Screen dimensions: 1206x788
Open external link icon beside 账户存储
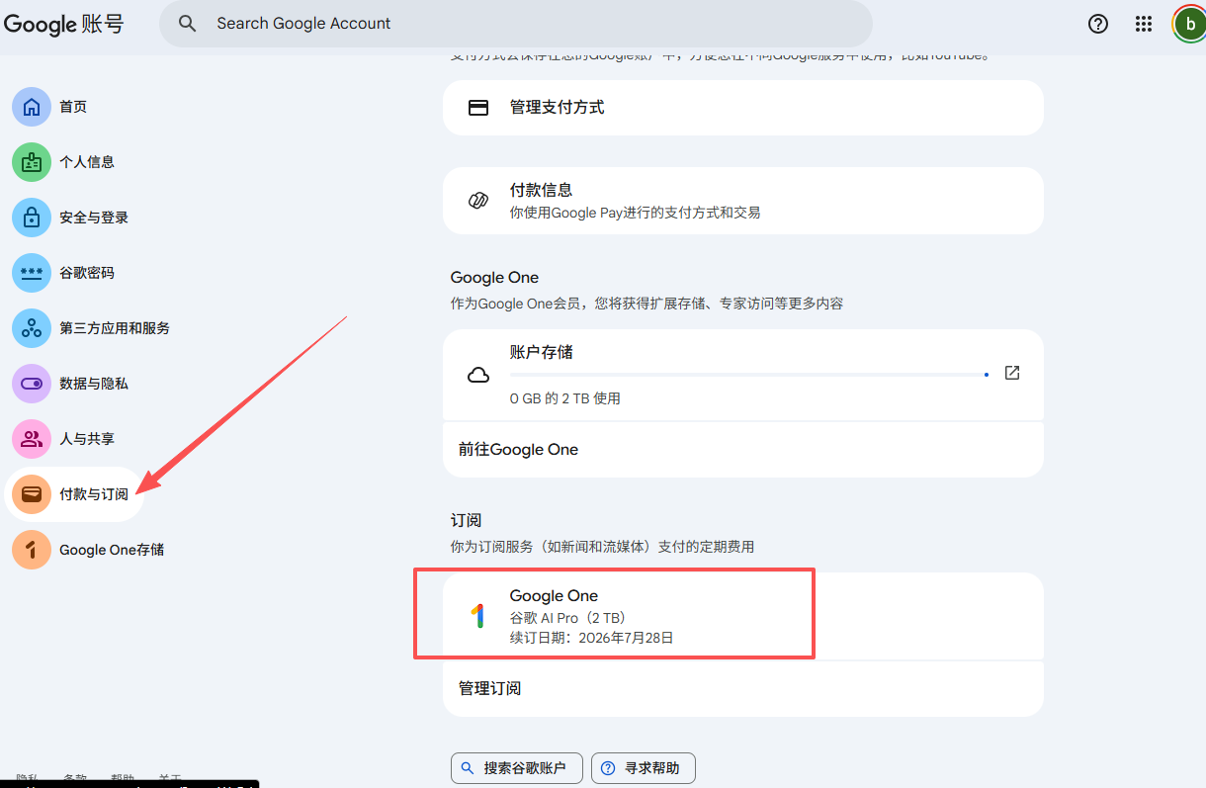(x=1011, y=373)
